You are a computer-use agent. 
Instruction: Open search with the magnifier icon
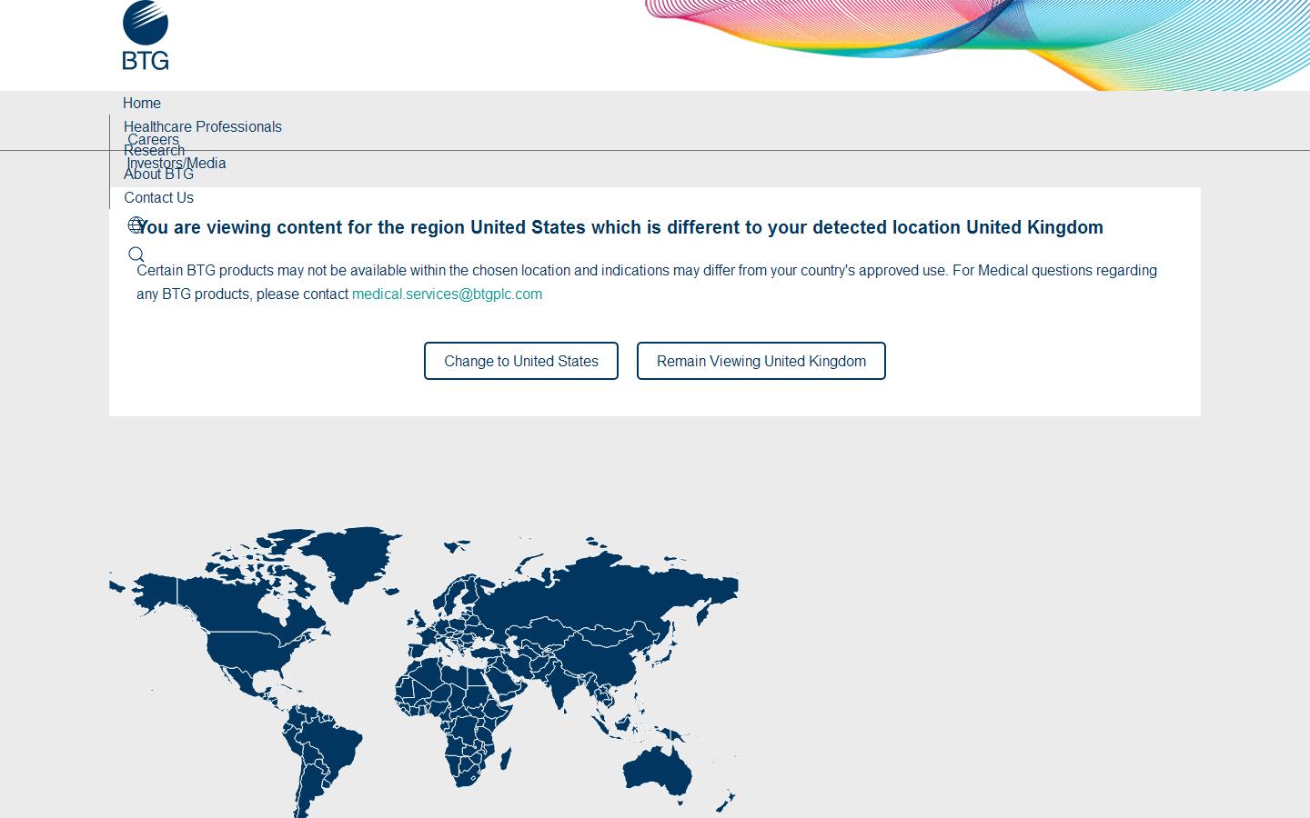[136, 254]
